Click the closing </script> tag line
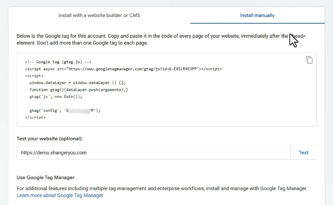Image resolution: width=333 pixels, height=205 pixels. (x=35, y=117)
